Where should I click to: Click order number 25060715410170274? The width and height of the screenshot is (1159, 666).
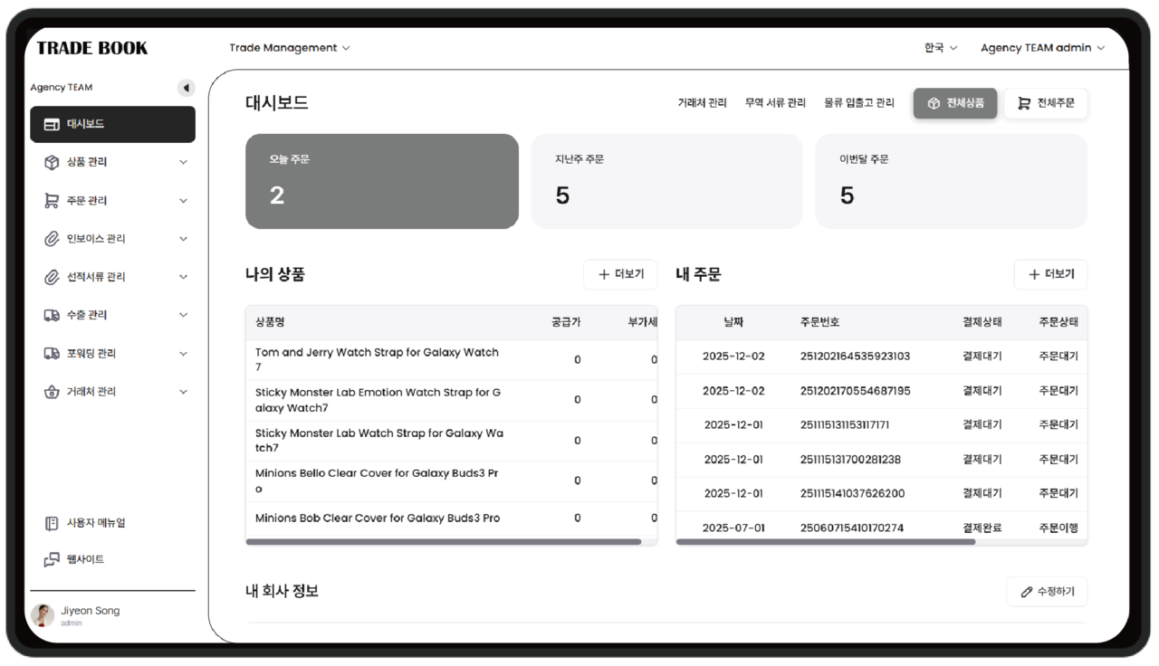click(x=852, y=528)
